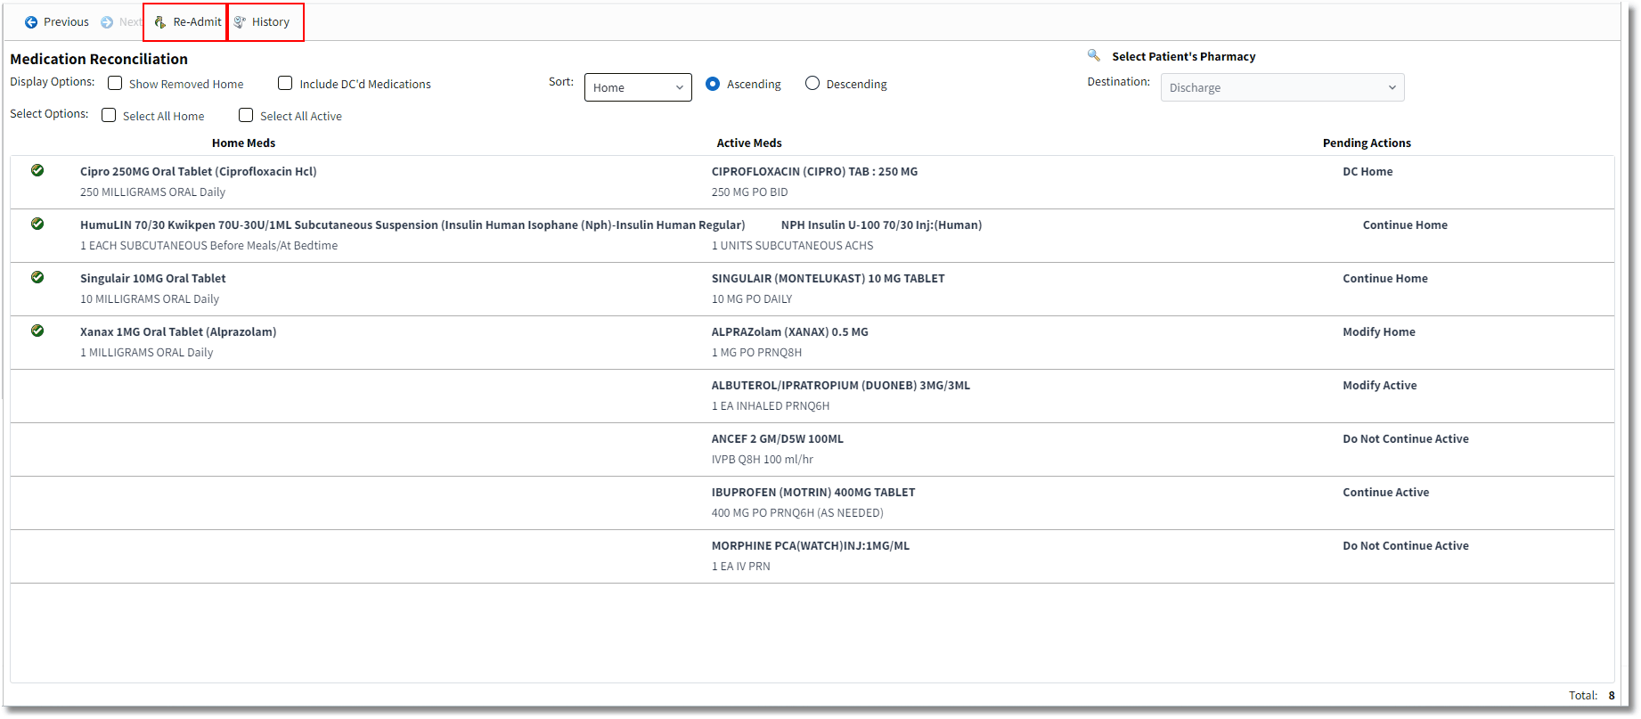Click Do Not Continue Active for Morphine
The width and height of the screenshot is (1641, 719).
coord(1406,546)
